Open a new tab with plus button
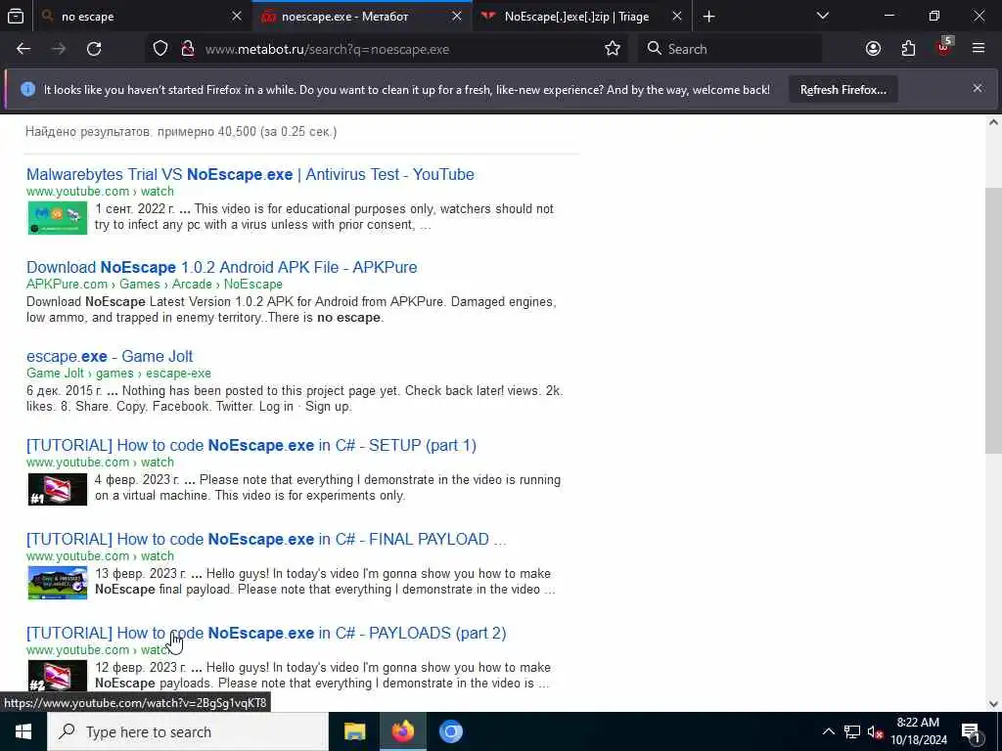The image size is (1002, 751). click(708, 17)
